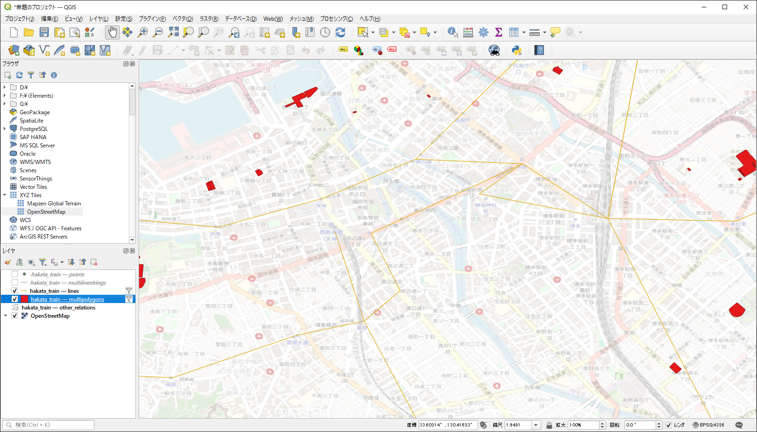Open the Processing menu
The width and height of the screenshot is (757, 432).
pos(336,19)
